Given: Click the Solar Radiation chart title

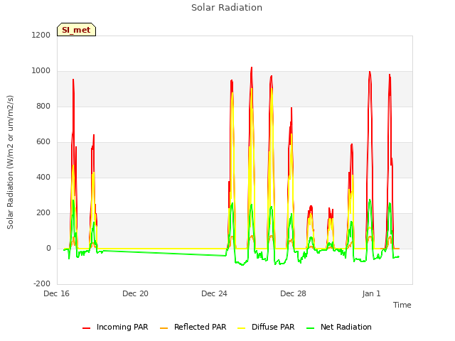Looking at the screenshot, I should pyautogui.click(x=227, y=8).
